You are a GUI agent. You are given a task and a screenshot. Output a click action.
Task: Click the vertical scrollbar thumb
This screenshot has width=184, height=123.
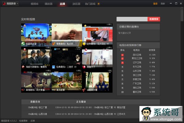point(182,15)
